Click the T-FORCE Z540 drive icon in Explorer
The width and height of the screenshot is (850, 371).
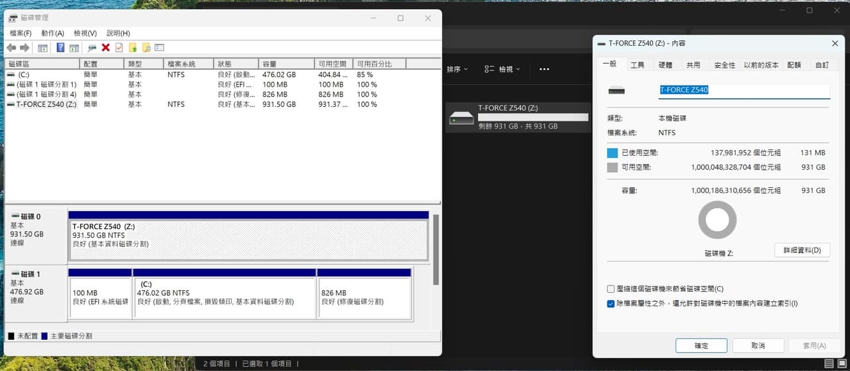coord(462,117)
